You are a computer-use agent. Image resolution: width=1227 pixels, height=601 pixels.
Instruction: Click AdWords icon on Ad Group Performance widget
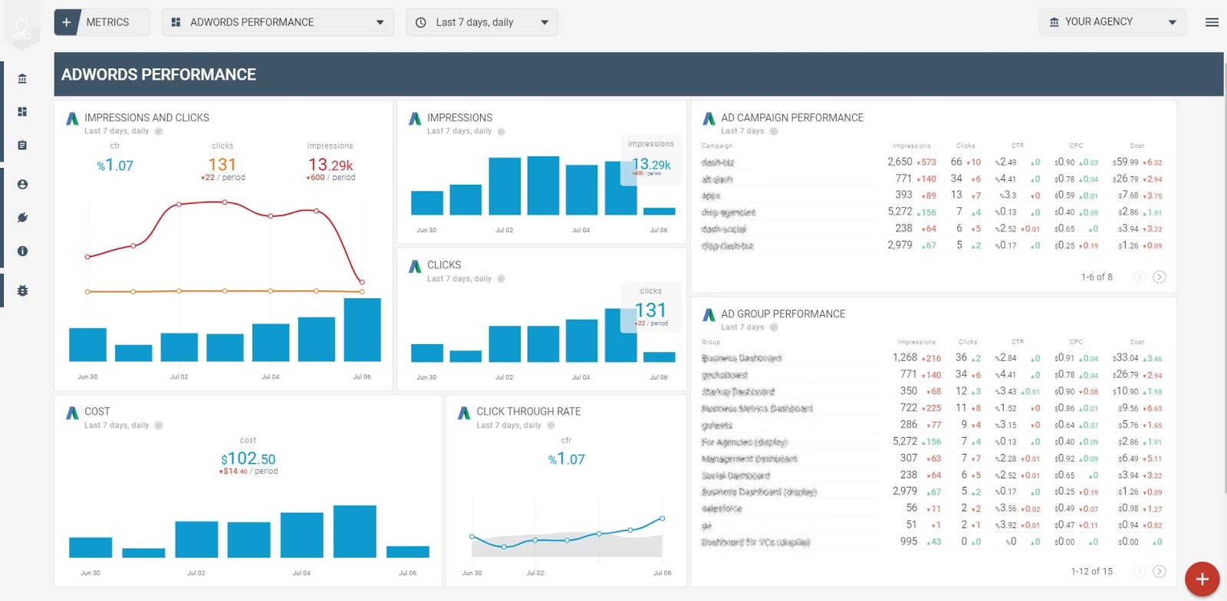[x=709, y=314]
